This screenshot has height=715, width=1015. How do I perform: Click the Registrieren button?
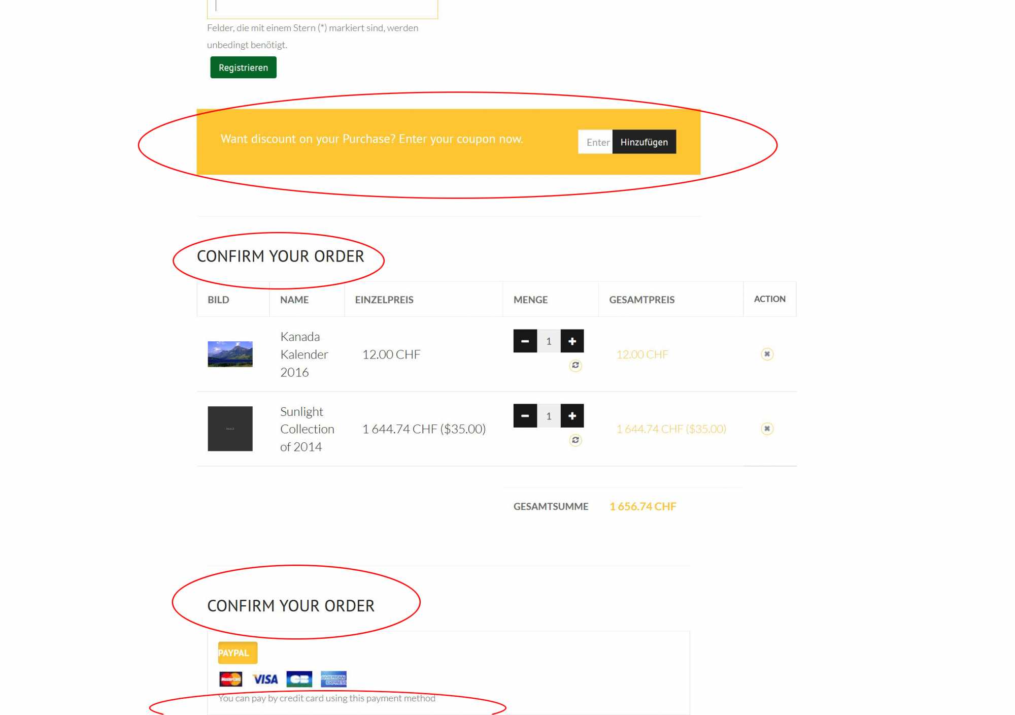tap(243, 68)
